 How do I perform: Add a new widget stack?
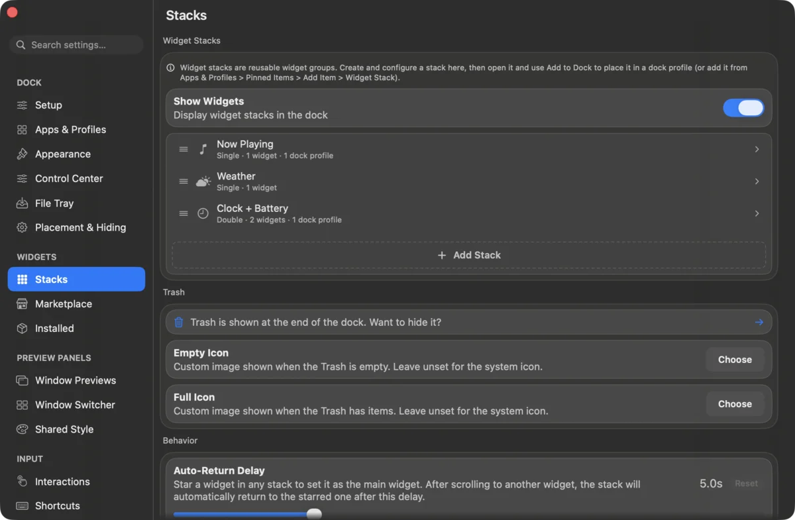click(469, 255)
